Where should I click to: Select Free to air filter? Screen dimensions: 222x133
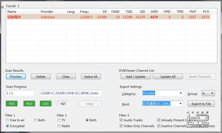click(x=15, y=120)
